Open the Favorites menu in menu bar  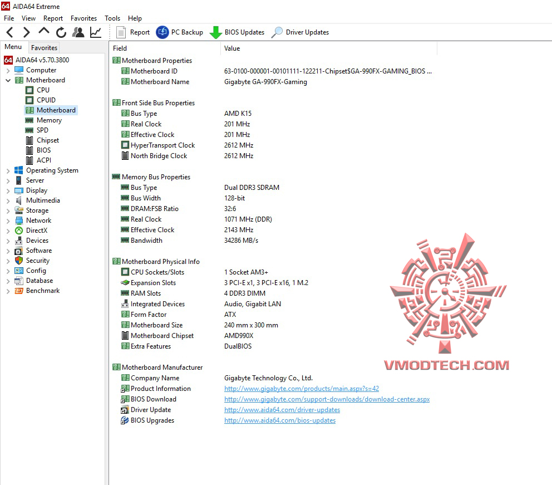coord(83,18)
